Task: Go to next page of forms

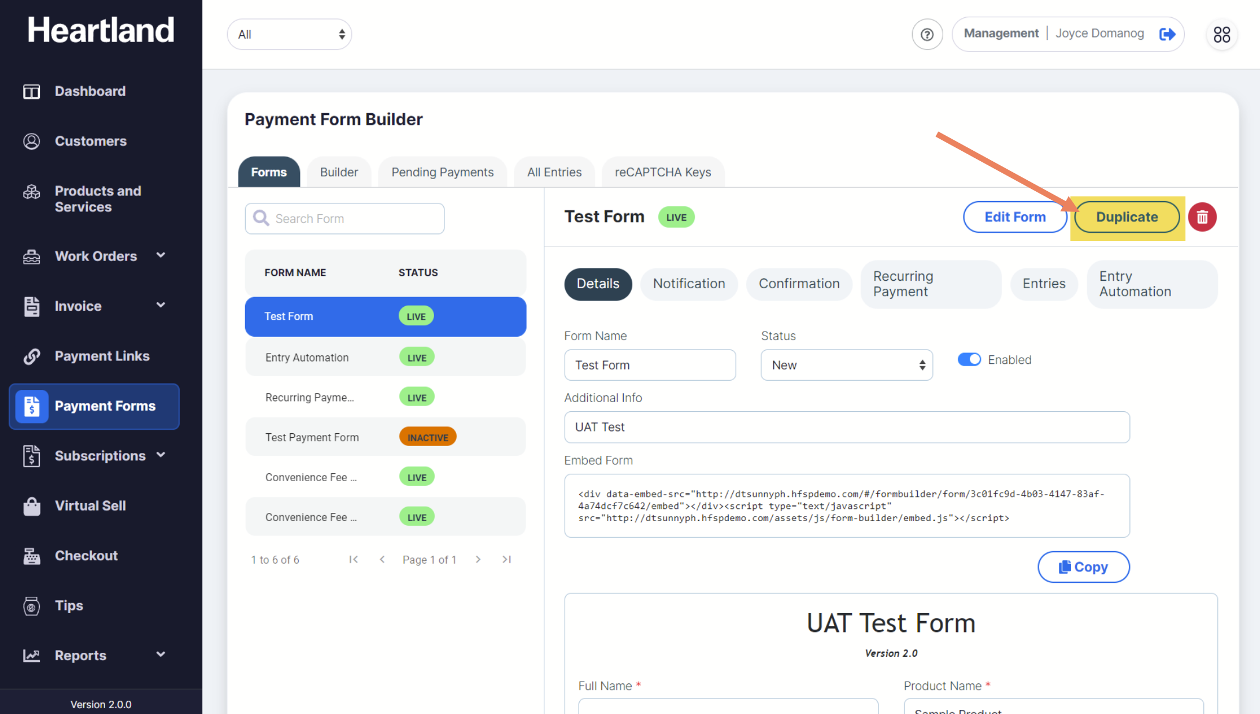Action: (478, 559)
